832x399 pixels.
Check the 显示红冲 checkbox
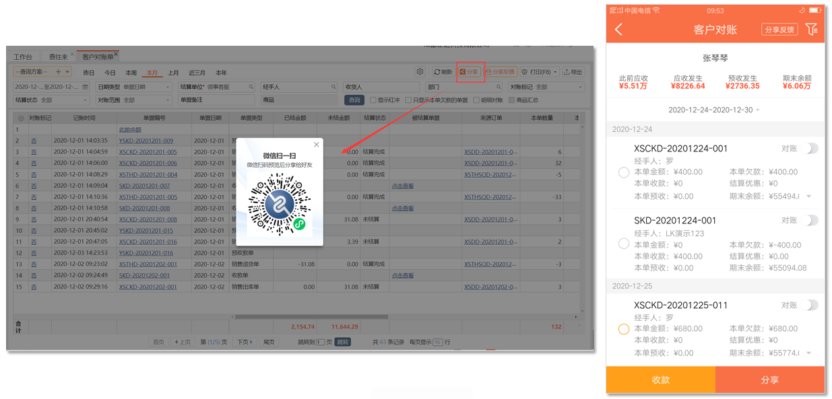coord(373,100)
